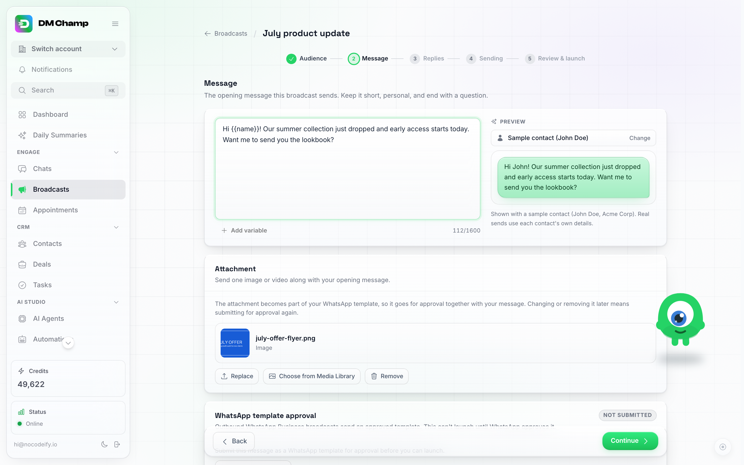Go to Tasks in the sidebar
The height and width of the screenshot is (465, 744).
pyautogui.click(x=68, y=285)
